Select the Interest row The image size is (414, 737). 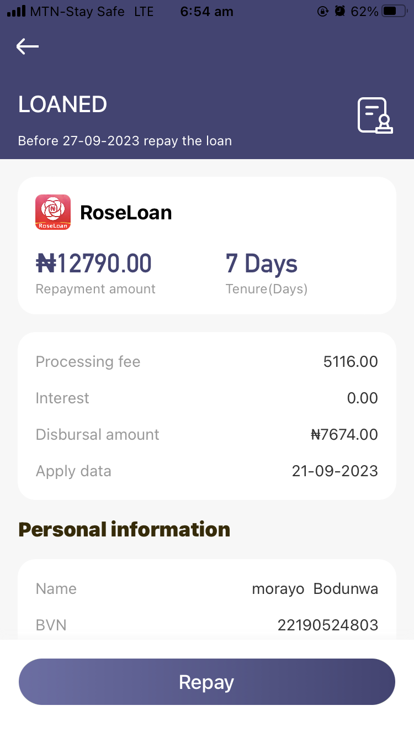(x=206, y=398)
